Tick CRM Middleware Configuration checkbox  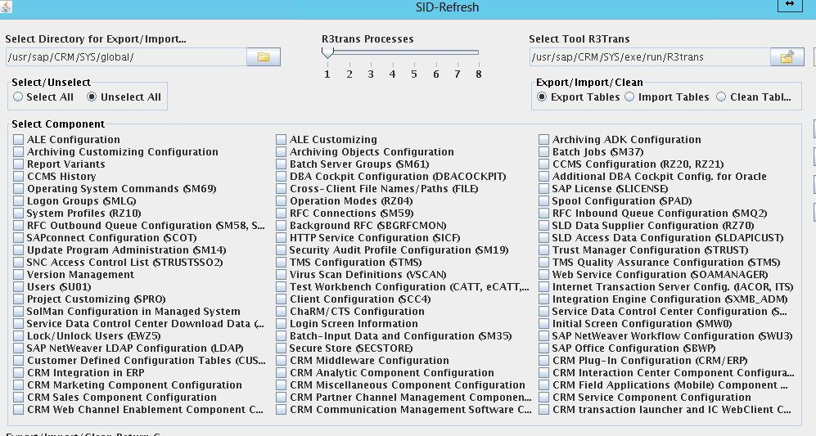281,361
